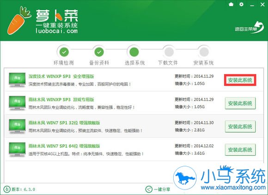Click the carrot logo icon
Viewport: 268px width, 195px height.
click(18, 20)
